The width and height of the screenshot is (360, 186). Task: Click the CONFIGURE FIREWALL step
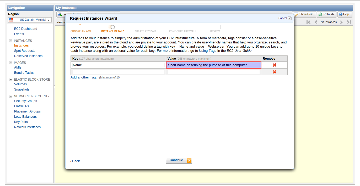pyautogui.click(x=182, y=31)
